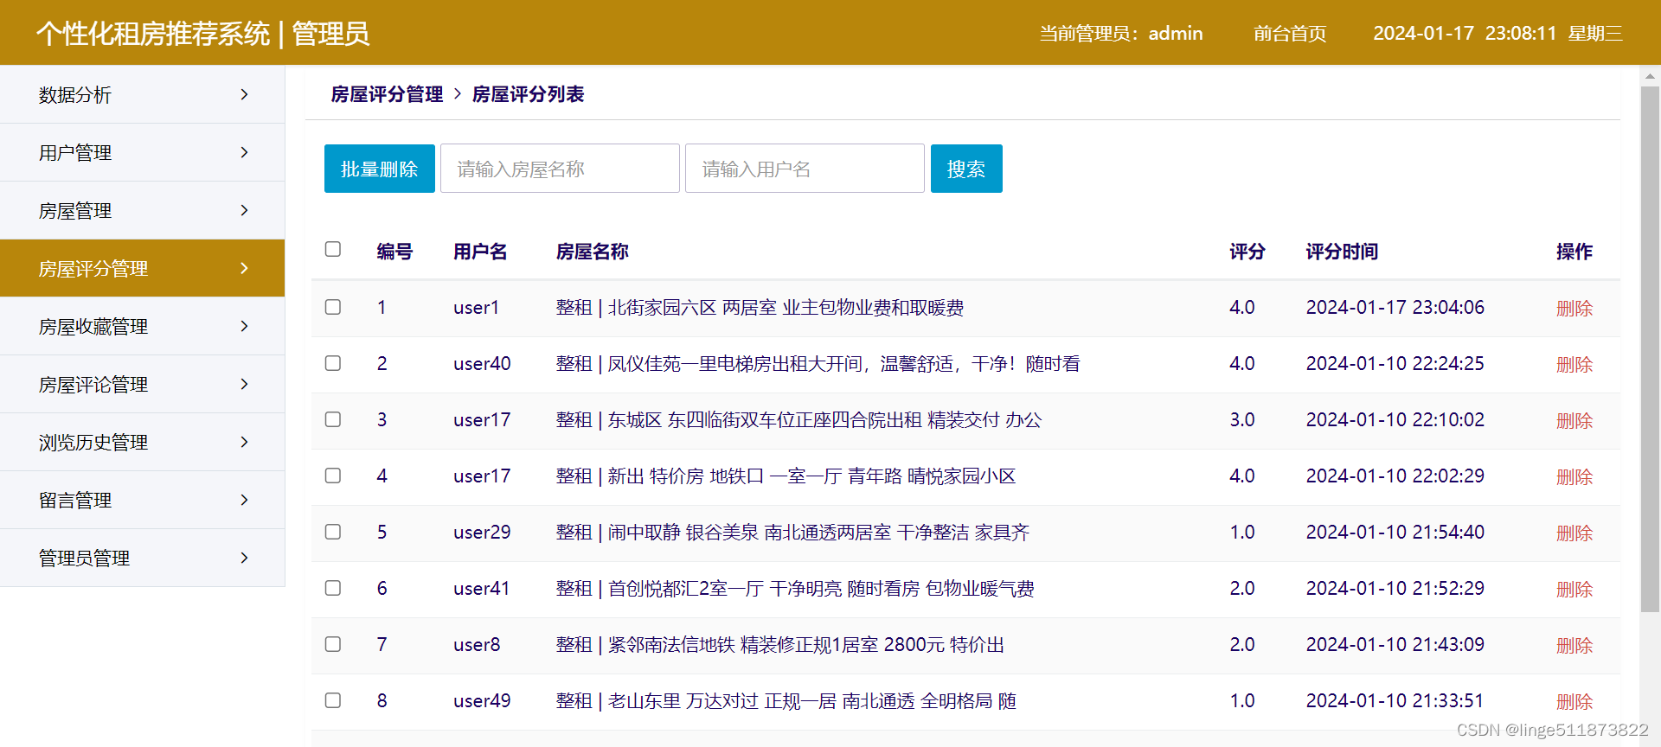Click house name 整租 | 闹中取静 银谷美泉
The image size is (1661, 747).
pyautogui.click(x=792, y=533)
